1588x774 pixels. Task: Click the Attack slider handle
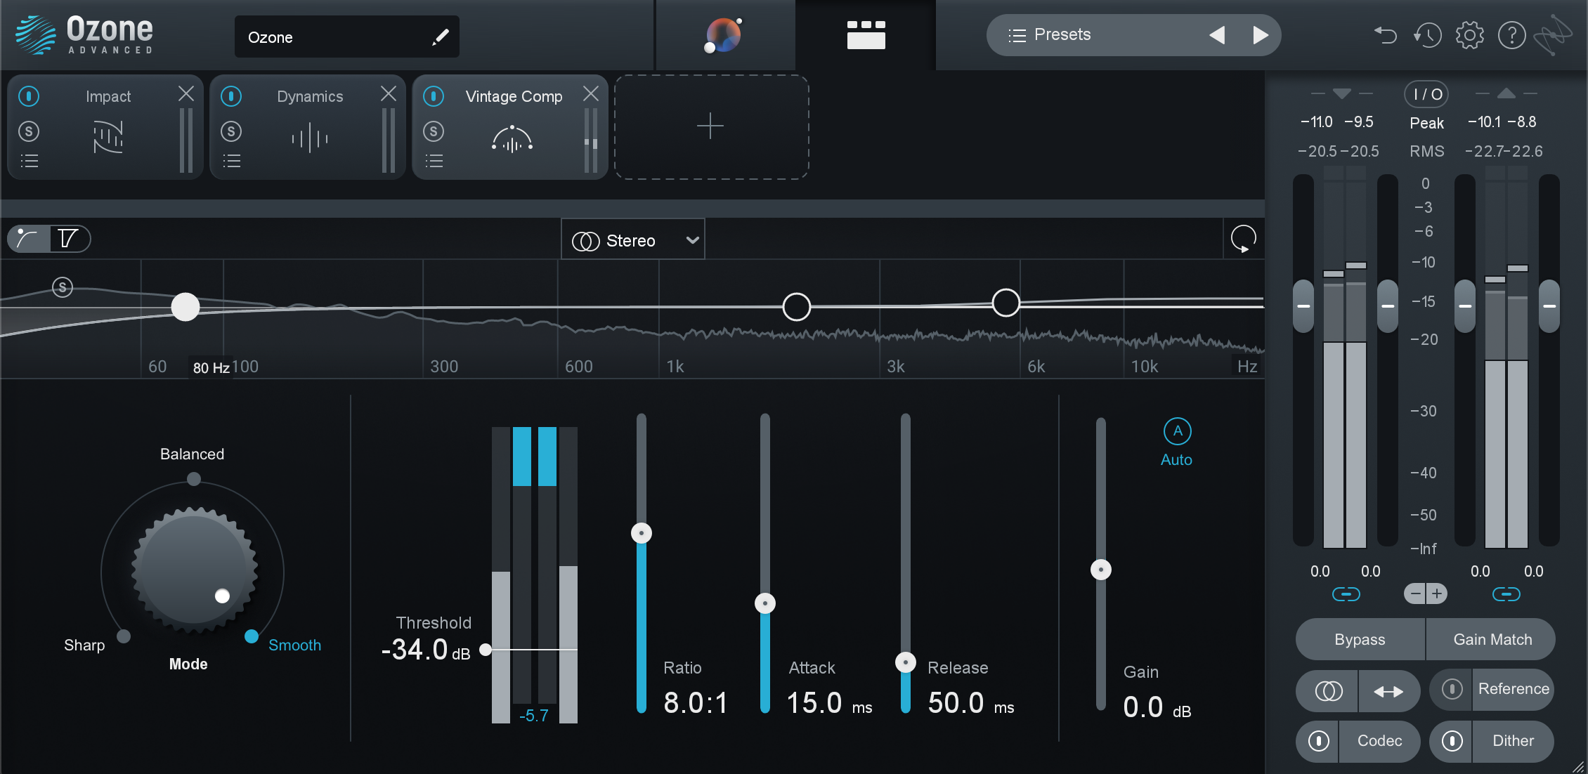764,603
